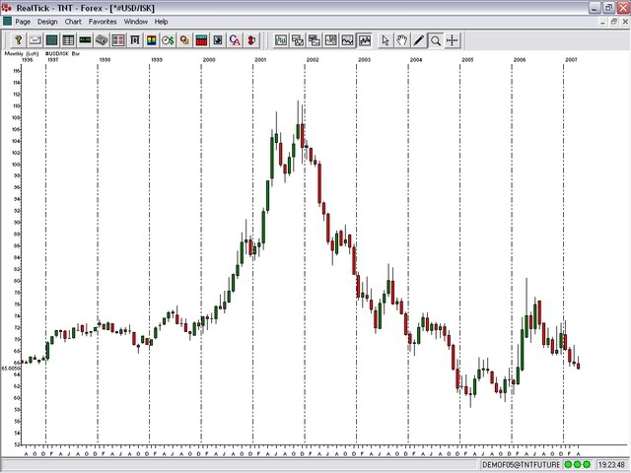Click the 2007 year label above chart
This screenshot has height=473, width=631.
tap(571, 60)
